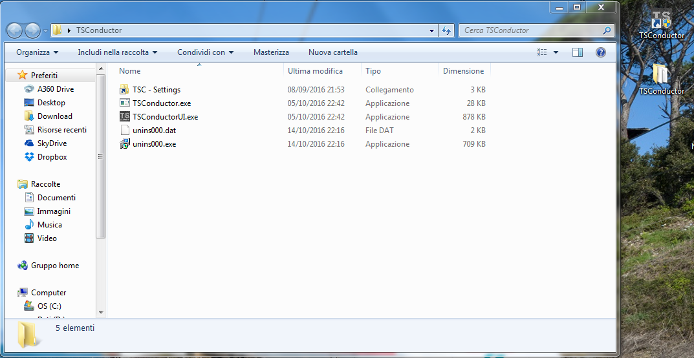This screenshot has height=358, width=694.
Task: Click the File DAT type cell
Action: tap(379, 131)
